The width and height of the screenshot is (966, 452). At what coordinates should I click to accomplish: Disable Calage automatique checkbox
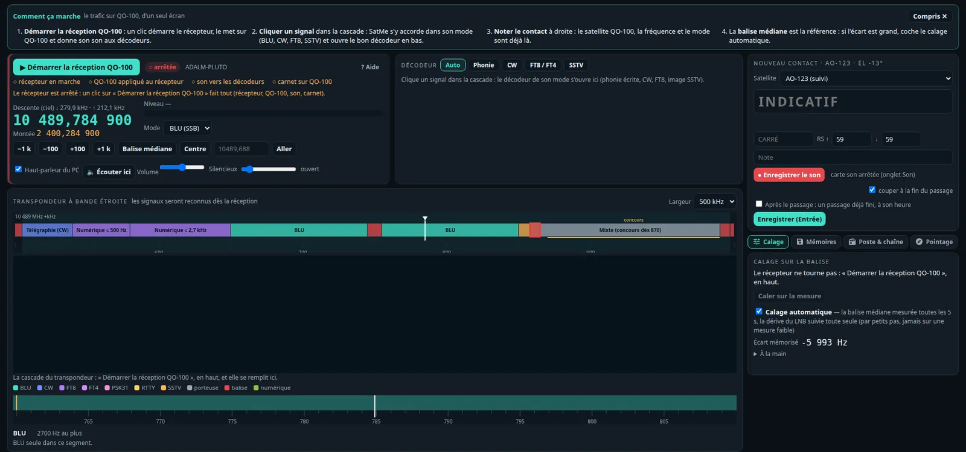coord(759,312)
